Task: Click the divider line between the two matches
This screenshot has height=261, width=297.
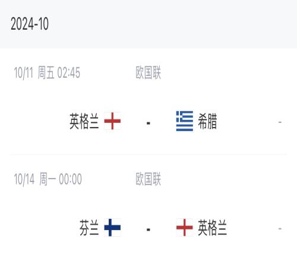Action: [x=148, y=154]
